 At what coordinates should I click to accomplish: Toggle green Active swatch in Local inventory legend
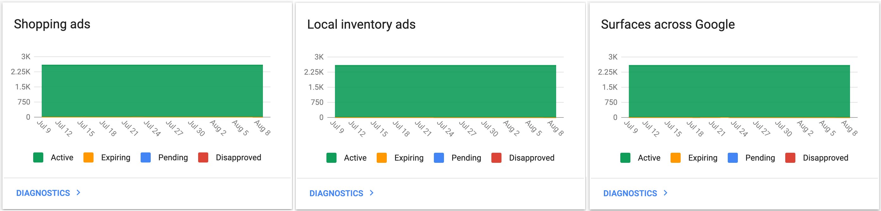[331, 158]
